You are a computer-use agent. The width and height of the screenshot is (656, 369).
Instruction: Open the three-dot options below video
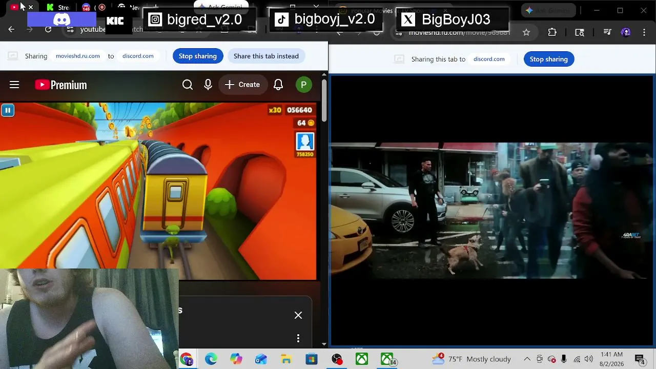pyautogui.click(x=298, y=338)
